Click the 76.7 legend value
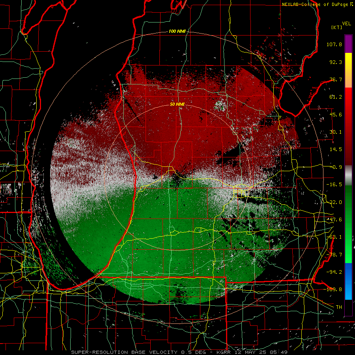 336,79
